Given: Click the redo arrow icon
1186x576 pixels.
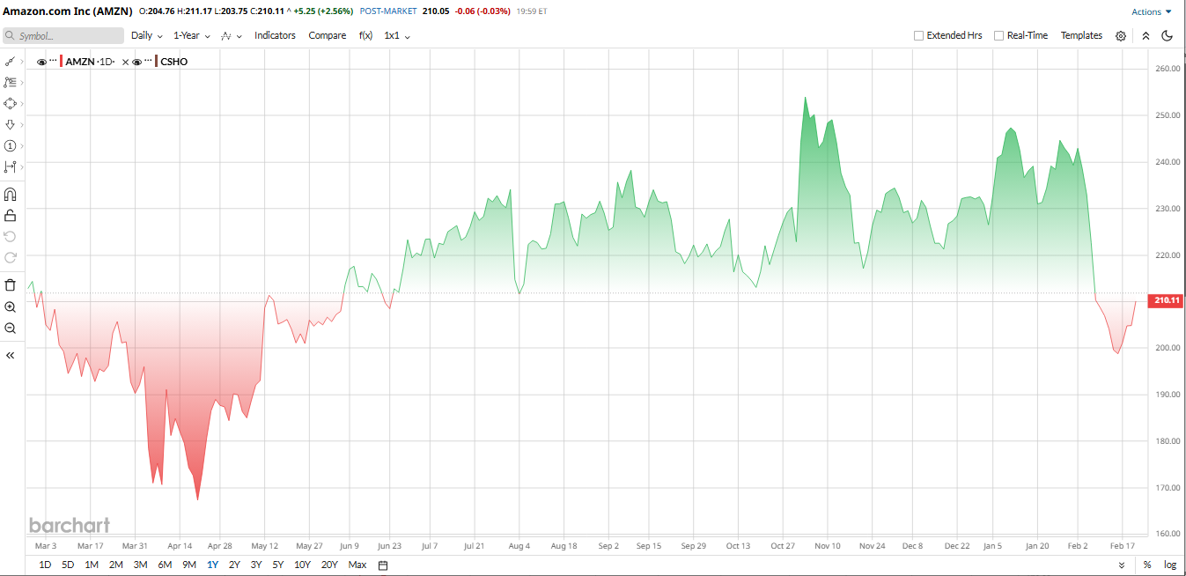Looking at the screenshot, I should pyautogui.click(x=11, y=258).
